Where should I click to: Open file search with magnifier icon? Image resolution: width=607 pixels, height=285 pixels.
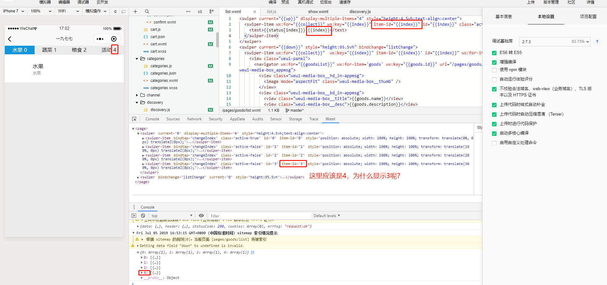147,11
